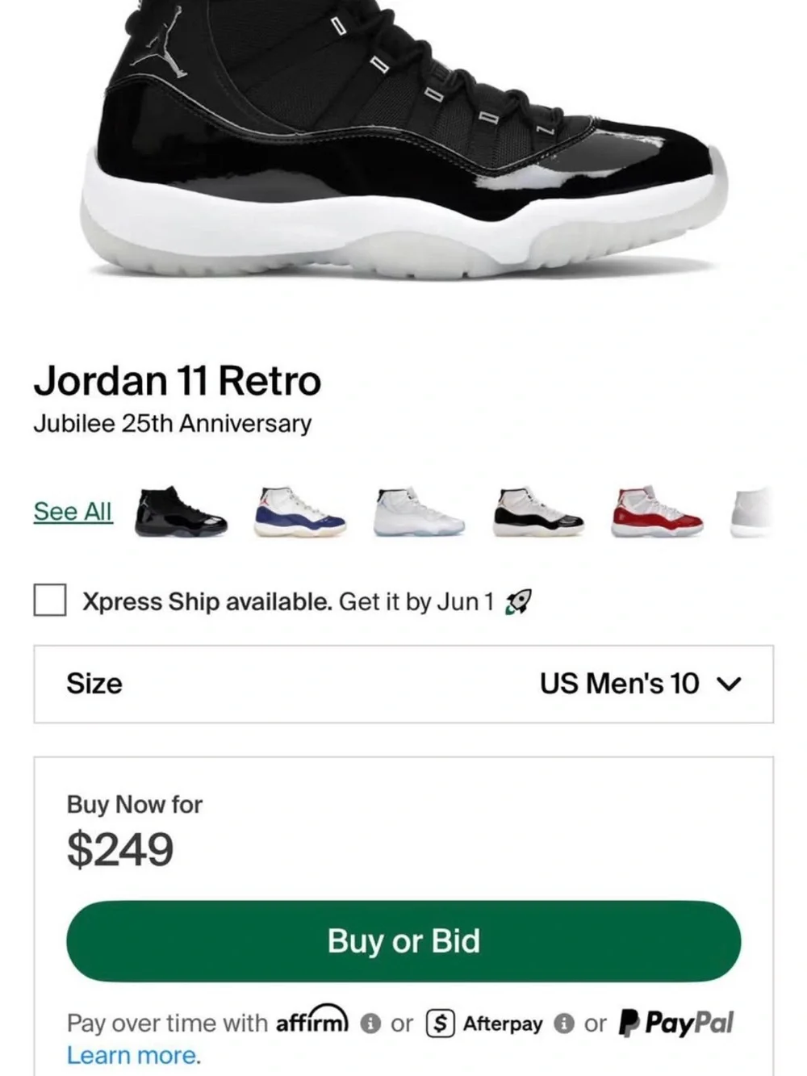
Task: Select the partially visible gray sneaker thumbnail
Action: pyautogui.click(x=752, y=512)
